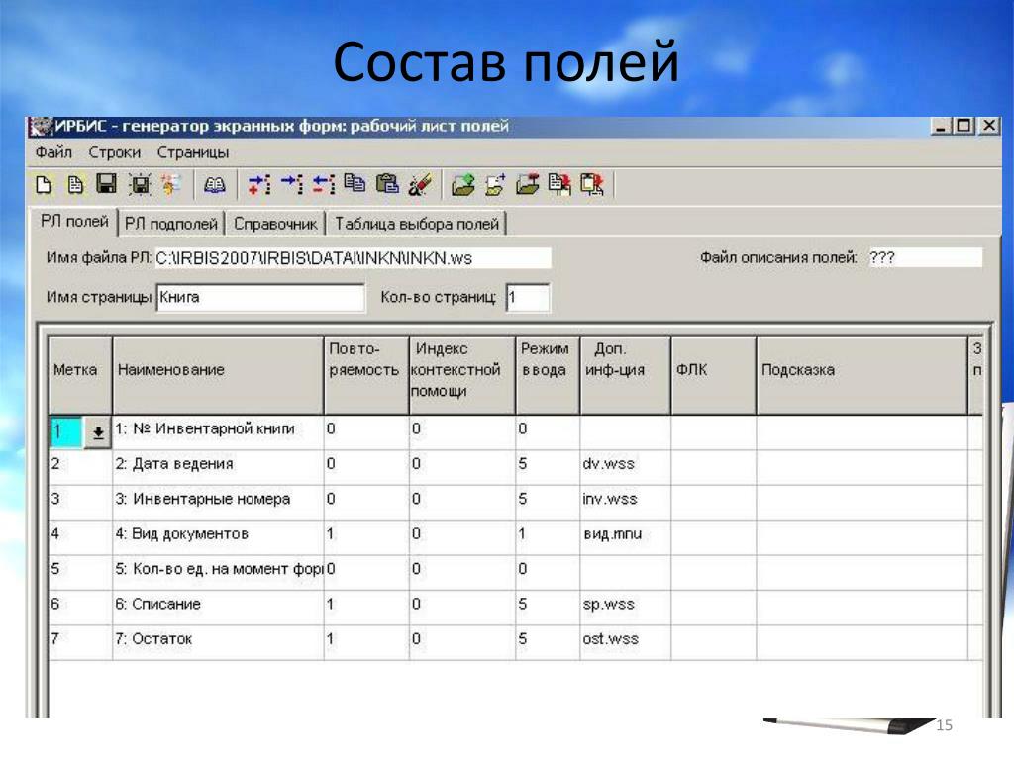Open the help book icon
Screen dimensions: 1014x760
(x=215, y=185)
